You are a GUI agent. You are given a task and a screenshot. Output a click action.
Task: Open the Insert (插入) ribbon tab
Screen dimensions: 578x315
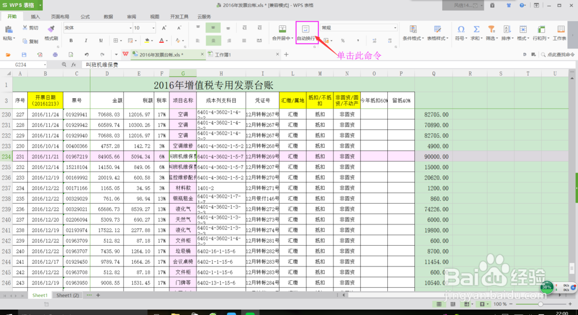[35, 17]
